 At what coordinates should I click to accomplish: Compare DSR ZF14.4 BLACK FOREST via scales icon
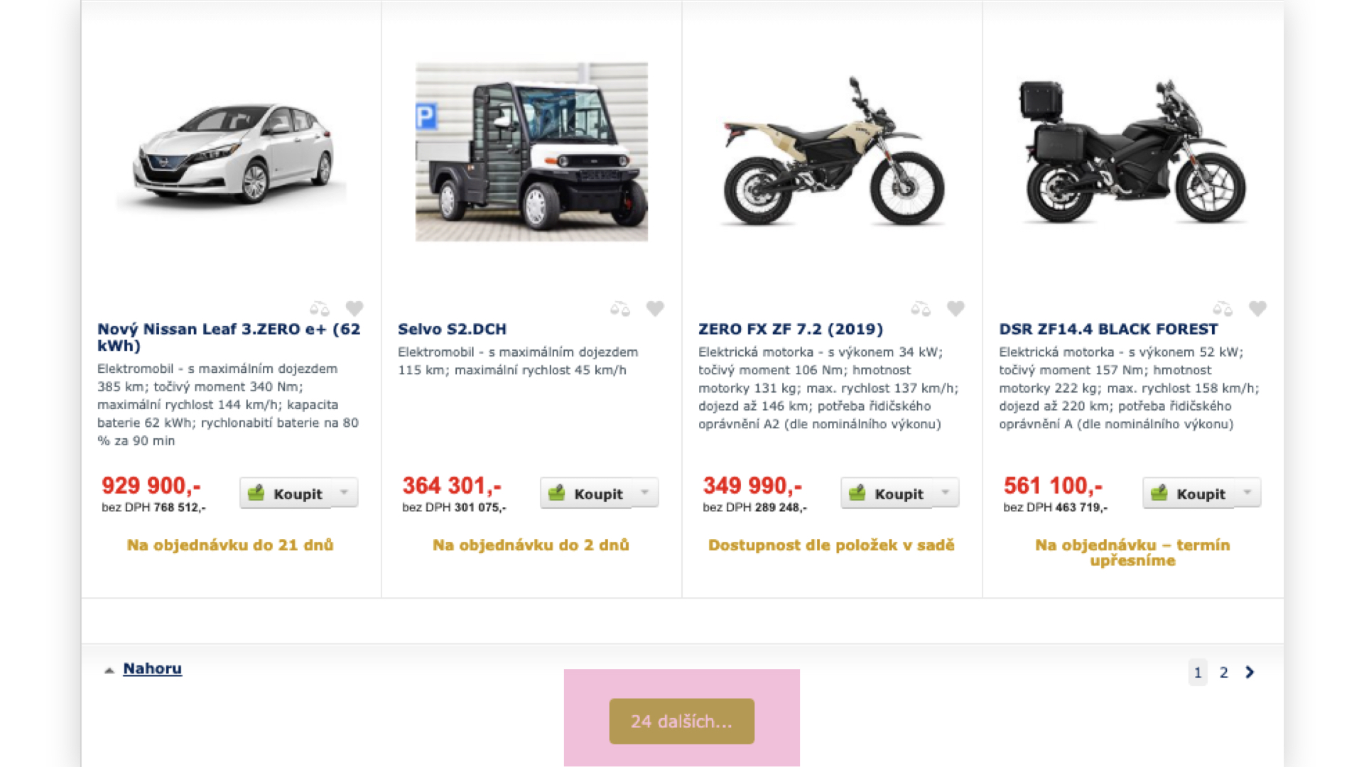(x=1223, y=309)
